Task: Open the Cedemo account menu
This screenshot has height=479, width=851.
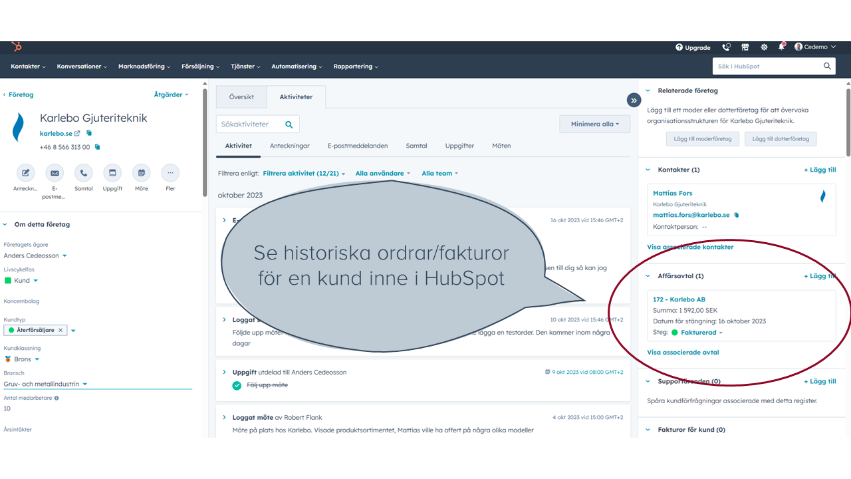Action: [815, 47]
